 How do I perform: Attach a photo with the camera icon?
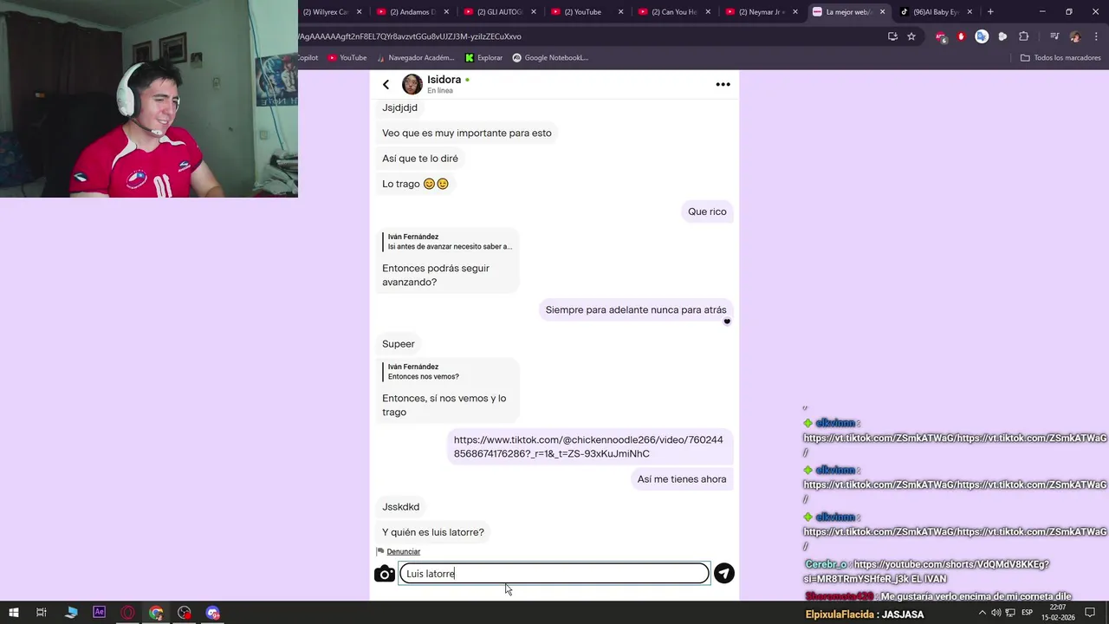tap(385, 574)
